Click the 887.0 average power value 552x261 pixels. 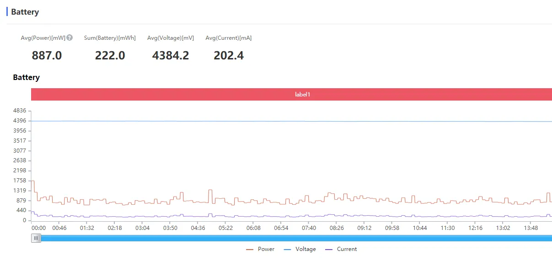pos(47,56)
